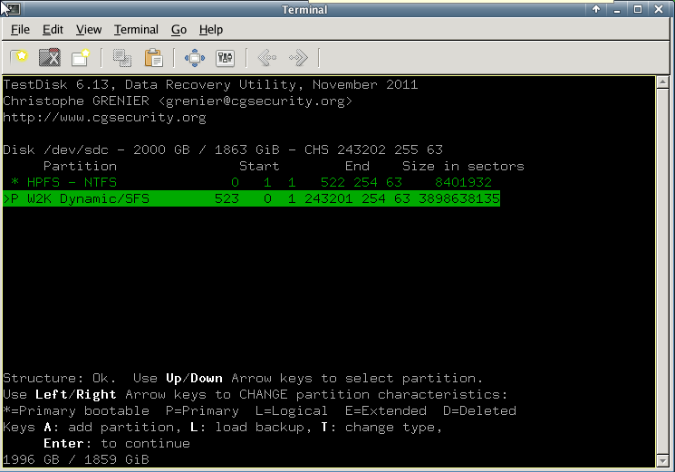Viewport: 675px width, 472px height.
Task: Select the W2K Dynamic/SFS partition row
Action: tap(251, 198)
